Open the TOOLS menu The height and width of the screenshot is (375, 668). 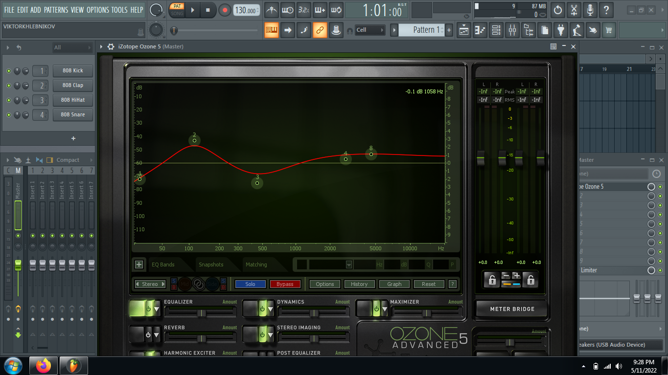(x=119, y=10)
